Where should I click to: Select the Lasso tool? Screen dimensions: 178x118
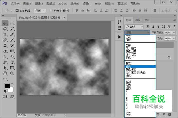(5, 29)
